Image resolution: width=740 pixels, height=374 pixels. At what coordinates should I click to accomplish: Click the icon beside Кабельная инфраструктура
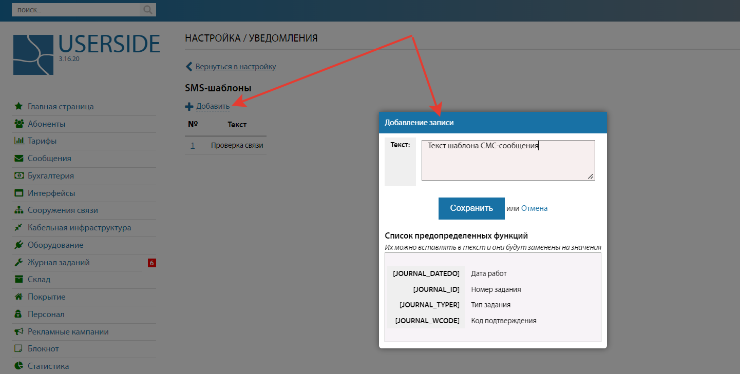pyautogui.click(x=19, y=227)
